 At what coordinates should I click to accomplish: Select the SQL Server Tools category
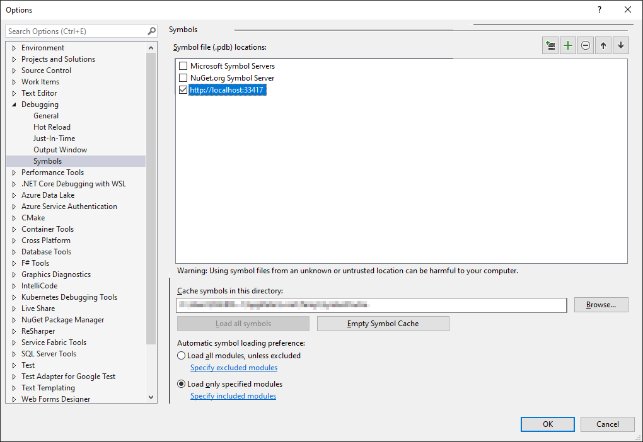tap(49, 353)
